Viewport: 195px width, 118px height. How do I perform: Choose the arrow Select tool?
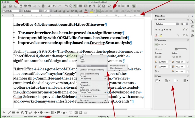pyautogui.click(x=4, y=113)
